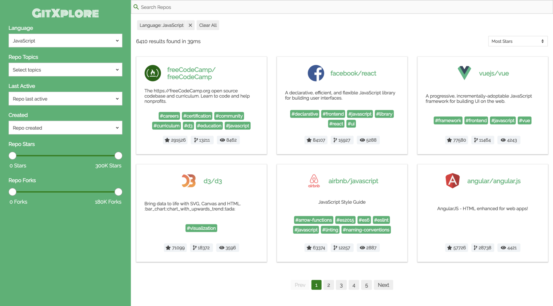Open the Language dropdown showing JavaScript
553x306 pixels.
(65, 40)
